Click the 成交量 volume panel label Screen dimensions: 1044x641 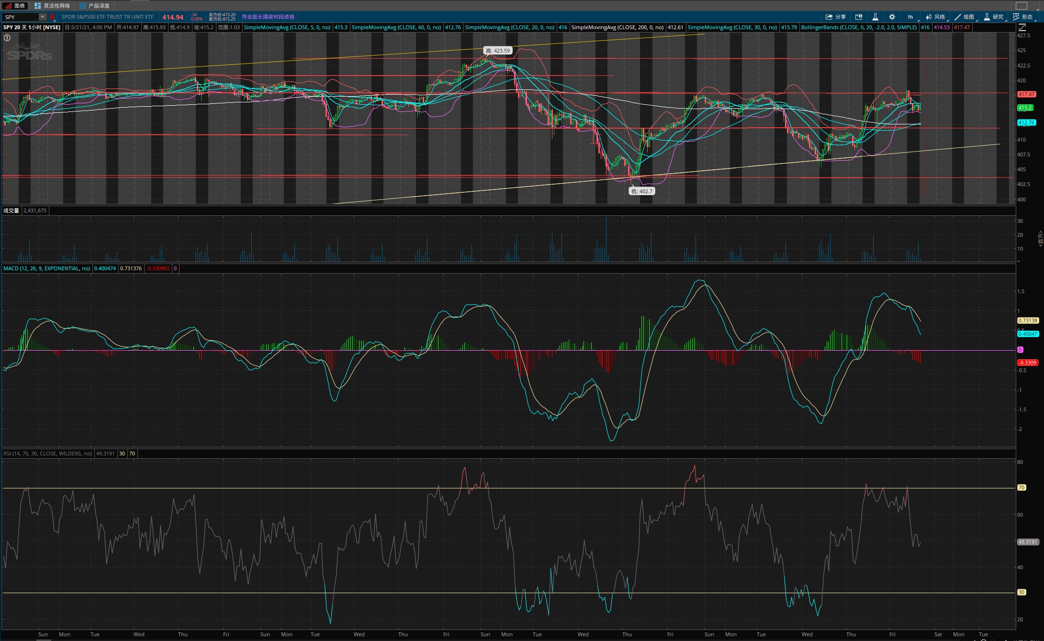pyautogui.click(x=11, y=210)
